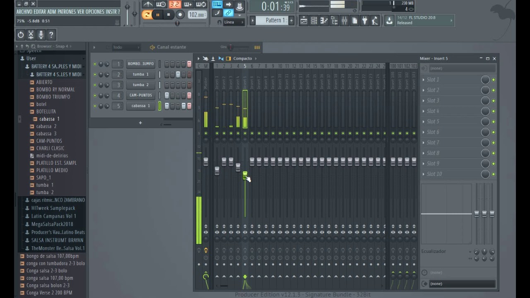The image size is (530, 298).
Task: Click the step editing arrow icon
Action: [228, 5]
